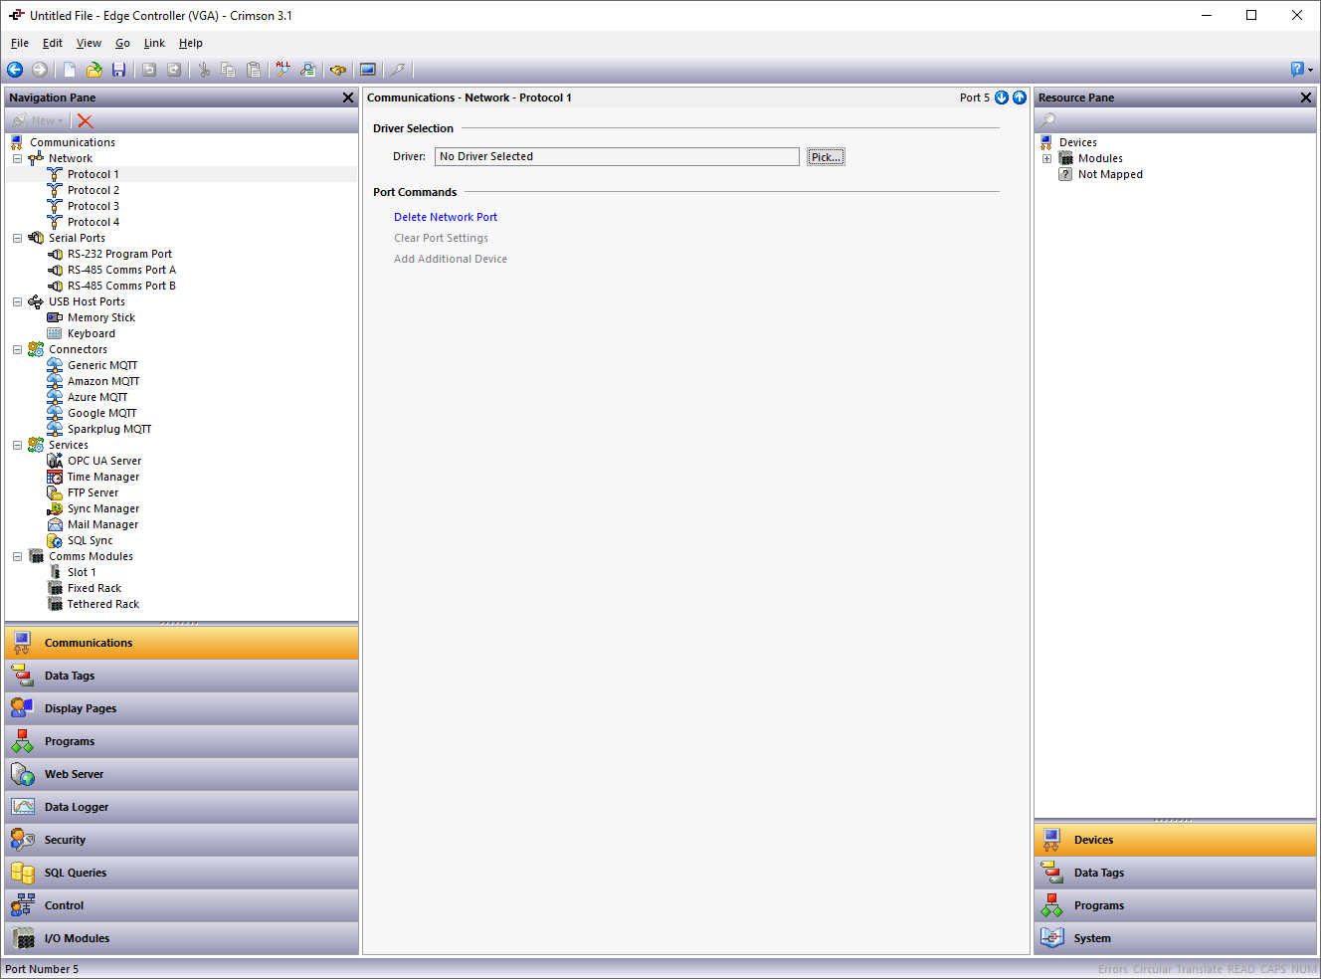
Task: Click the Pick... driver button
Action: pos(826,157)
